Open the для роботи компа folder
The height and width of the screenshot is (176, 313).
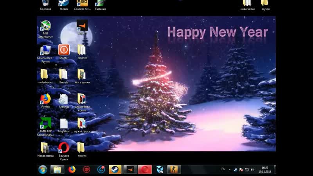coord(82,102)
